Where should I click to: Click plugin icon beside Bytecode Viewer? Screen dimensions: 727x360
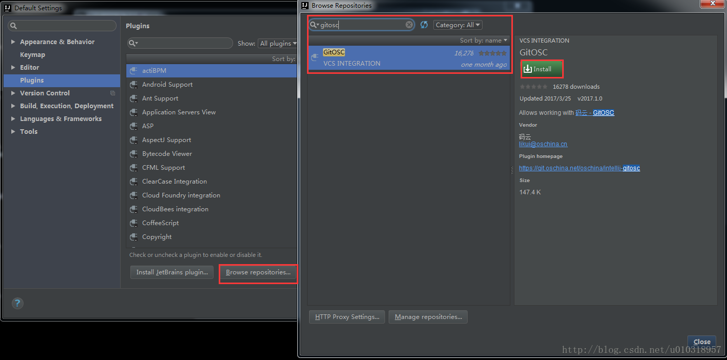pos(133,154)
